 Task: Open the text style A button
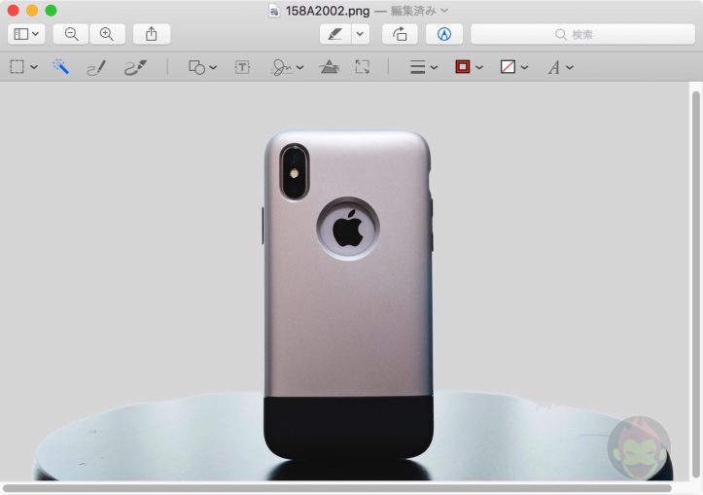(x=553, y=67)
